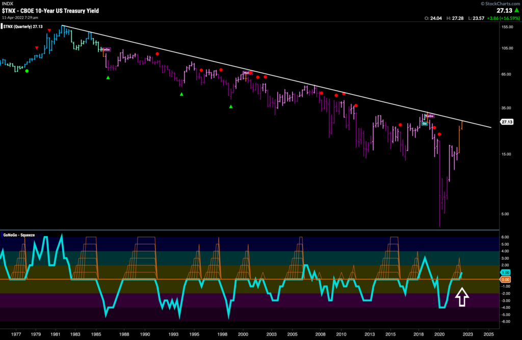
Task: Click the cyan 1.00 oscillator value tag
Action: click(505, 272)
